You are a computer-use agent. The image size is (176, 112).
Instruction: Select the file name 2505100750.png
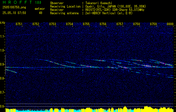(x=14, y=8)
